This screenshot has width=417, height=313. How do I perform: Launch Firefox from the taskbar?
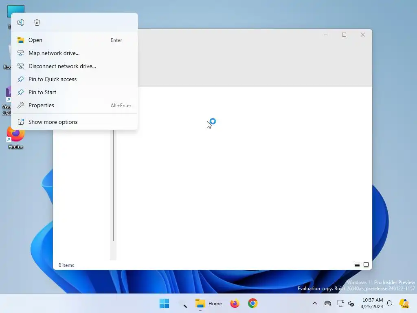(235, 303)
